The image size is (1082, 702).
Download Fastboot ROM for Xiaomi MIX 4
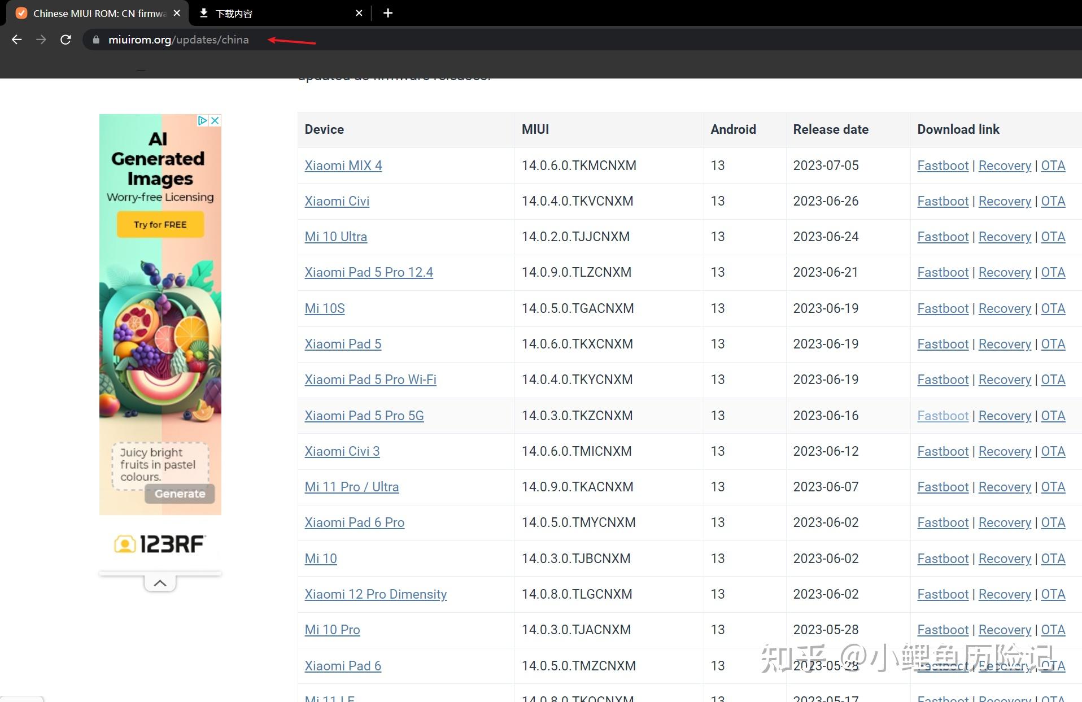(943, 165)
